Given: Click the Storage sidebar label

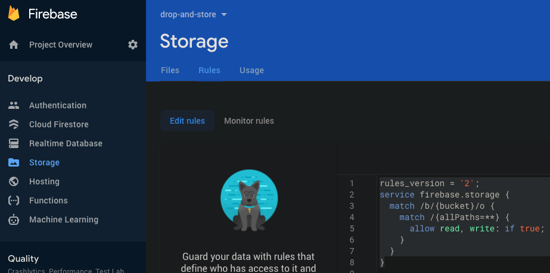Looking at the screenshot, I should click(x=44, y=162).
